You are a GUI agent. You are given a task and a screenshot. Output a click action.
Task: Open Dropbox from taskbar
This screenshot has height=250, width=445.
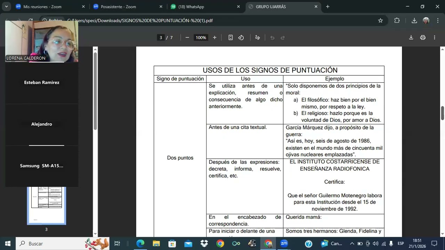(204, 244)
